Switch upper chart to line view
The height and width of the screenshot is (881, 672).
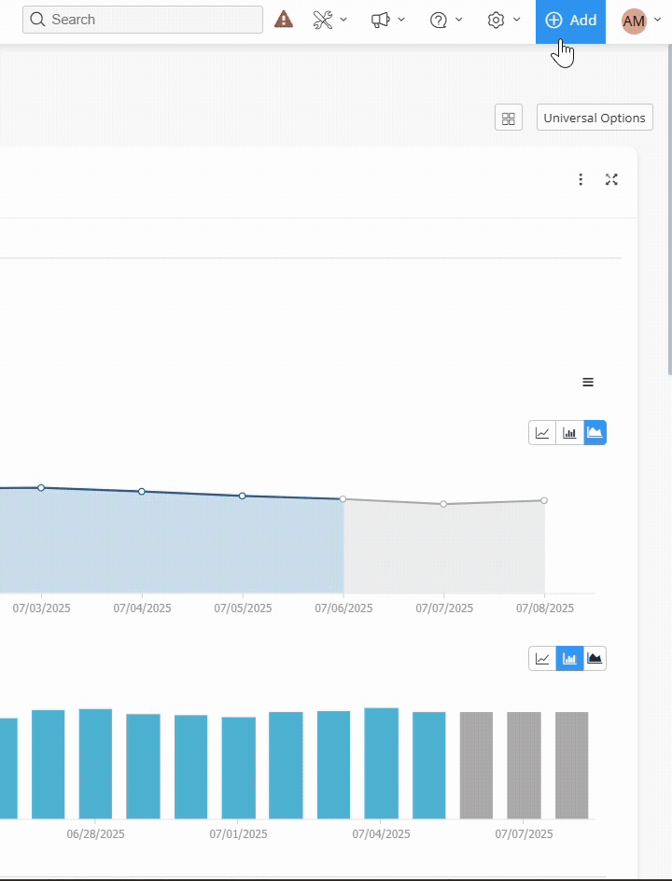(542, 433)
